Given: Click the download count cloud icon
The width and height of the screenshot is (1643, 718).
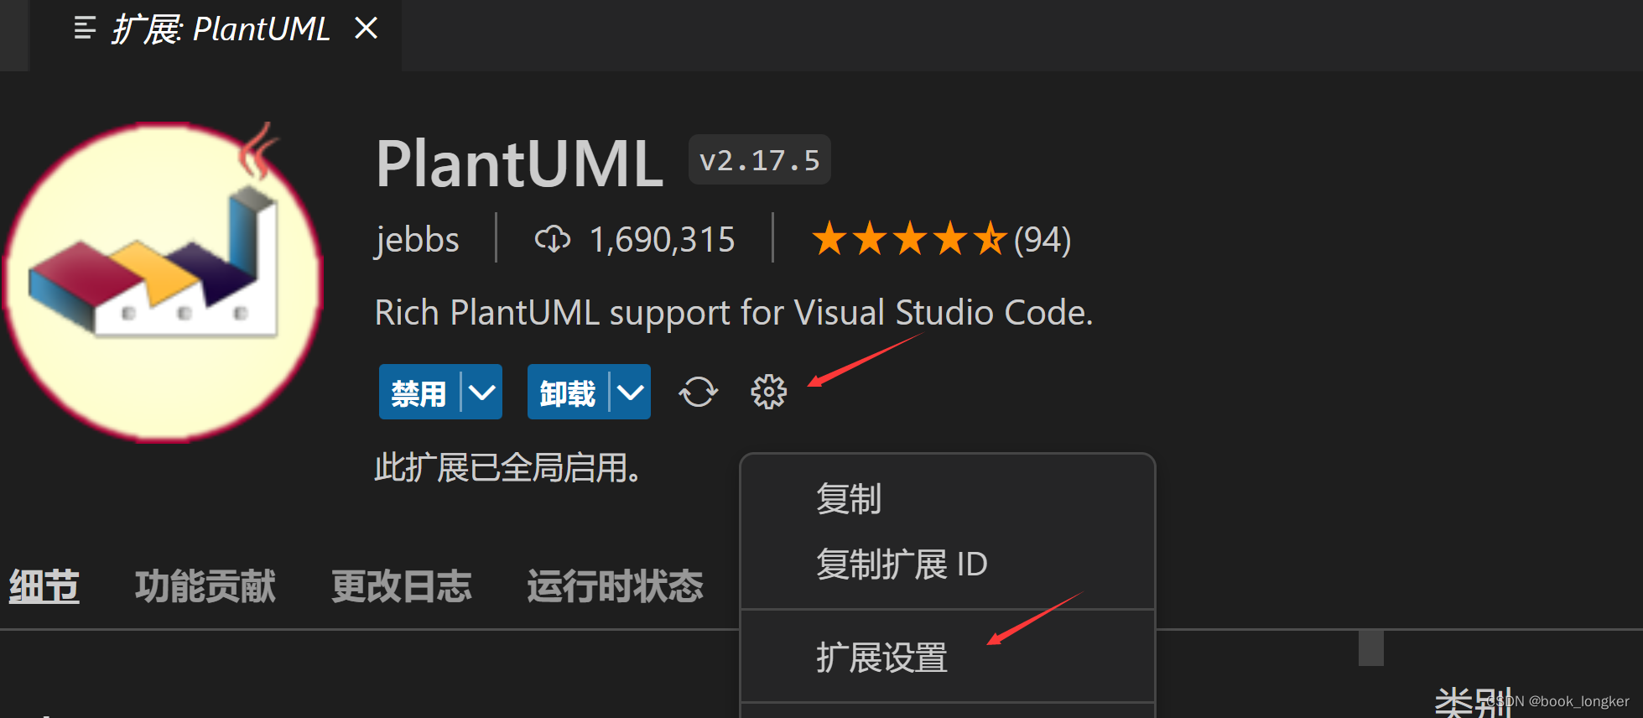Looking at the screenshot, I should point(552,239).
